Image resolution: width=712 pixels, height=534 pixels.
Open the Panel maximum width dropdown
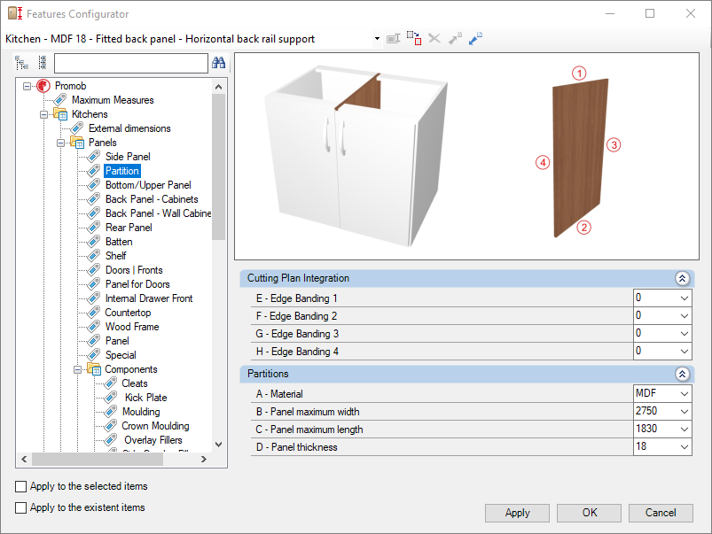click(685, 412)
